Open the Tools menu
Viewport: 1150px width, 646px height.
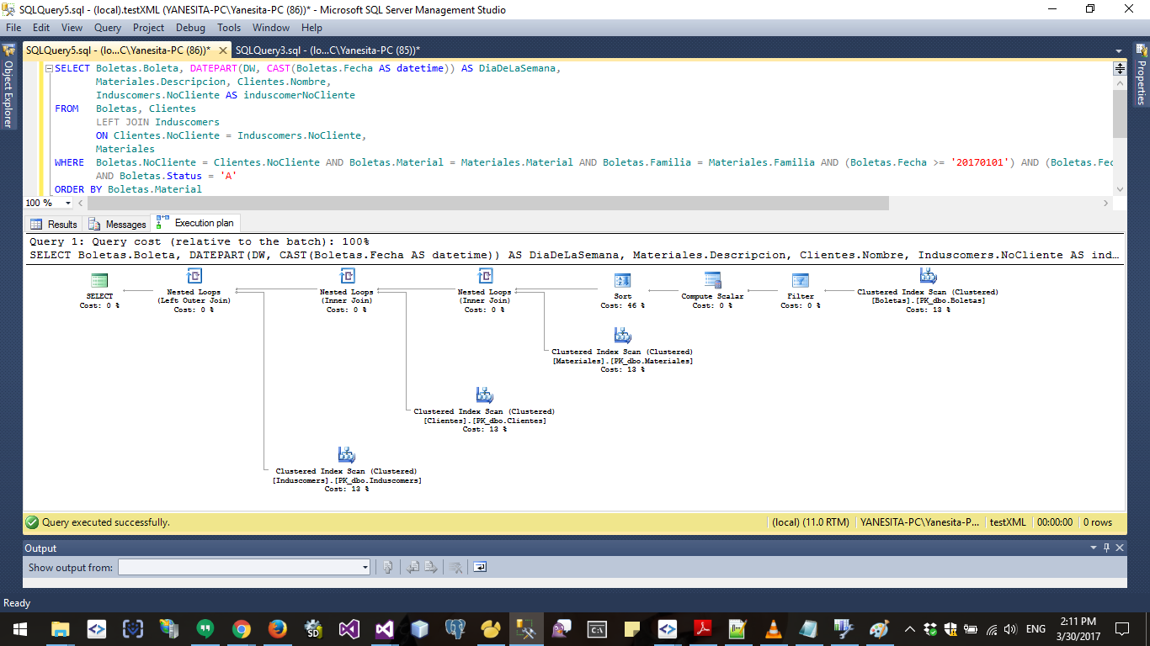coord(229,28)
